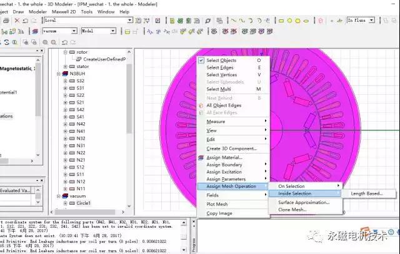Image resolution: width=400 pixels, height=254 pixels.
Task: Click the N38UH material icon in tree
Action: [65, 73]
